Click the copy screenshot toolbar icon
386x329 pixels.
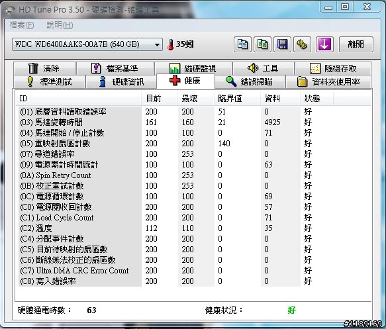pos(262,44)
